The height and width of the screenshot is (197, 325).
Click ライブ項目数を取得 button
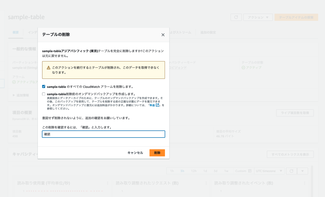coord(295,113)
